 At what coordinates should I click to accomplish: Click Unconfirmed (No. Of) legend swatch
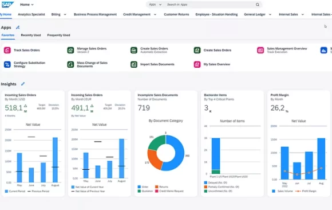(205, 191)
